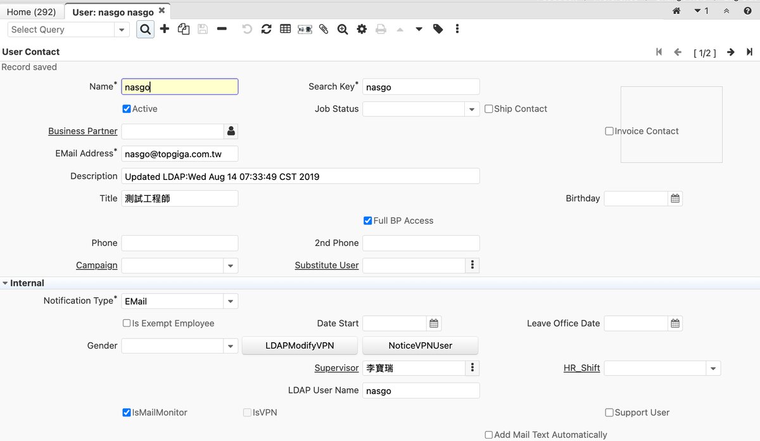
Task: Check the Ship Contact checkbox
Action: 489,109
